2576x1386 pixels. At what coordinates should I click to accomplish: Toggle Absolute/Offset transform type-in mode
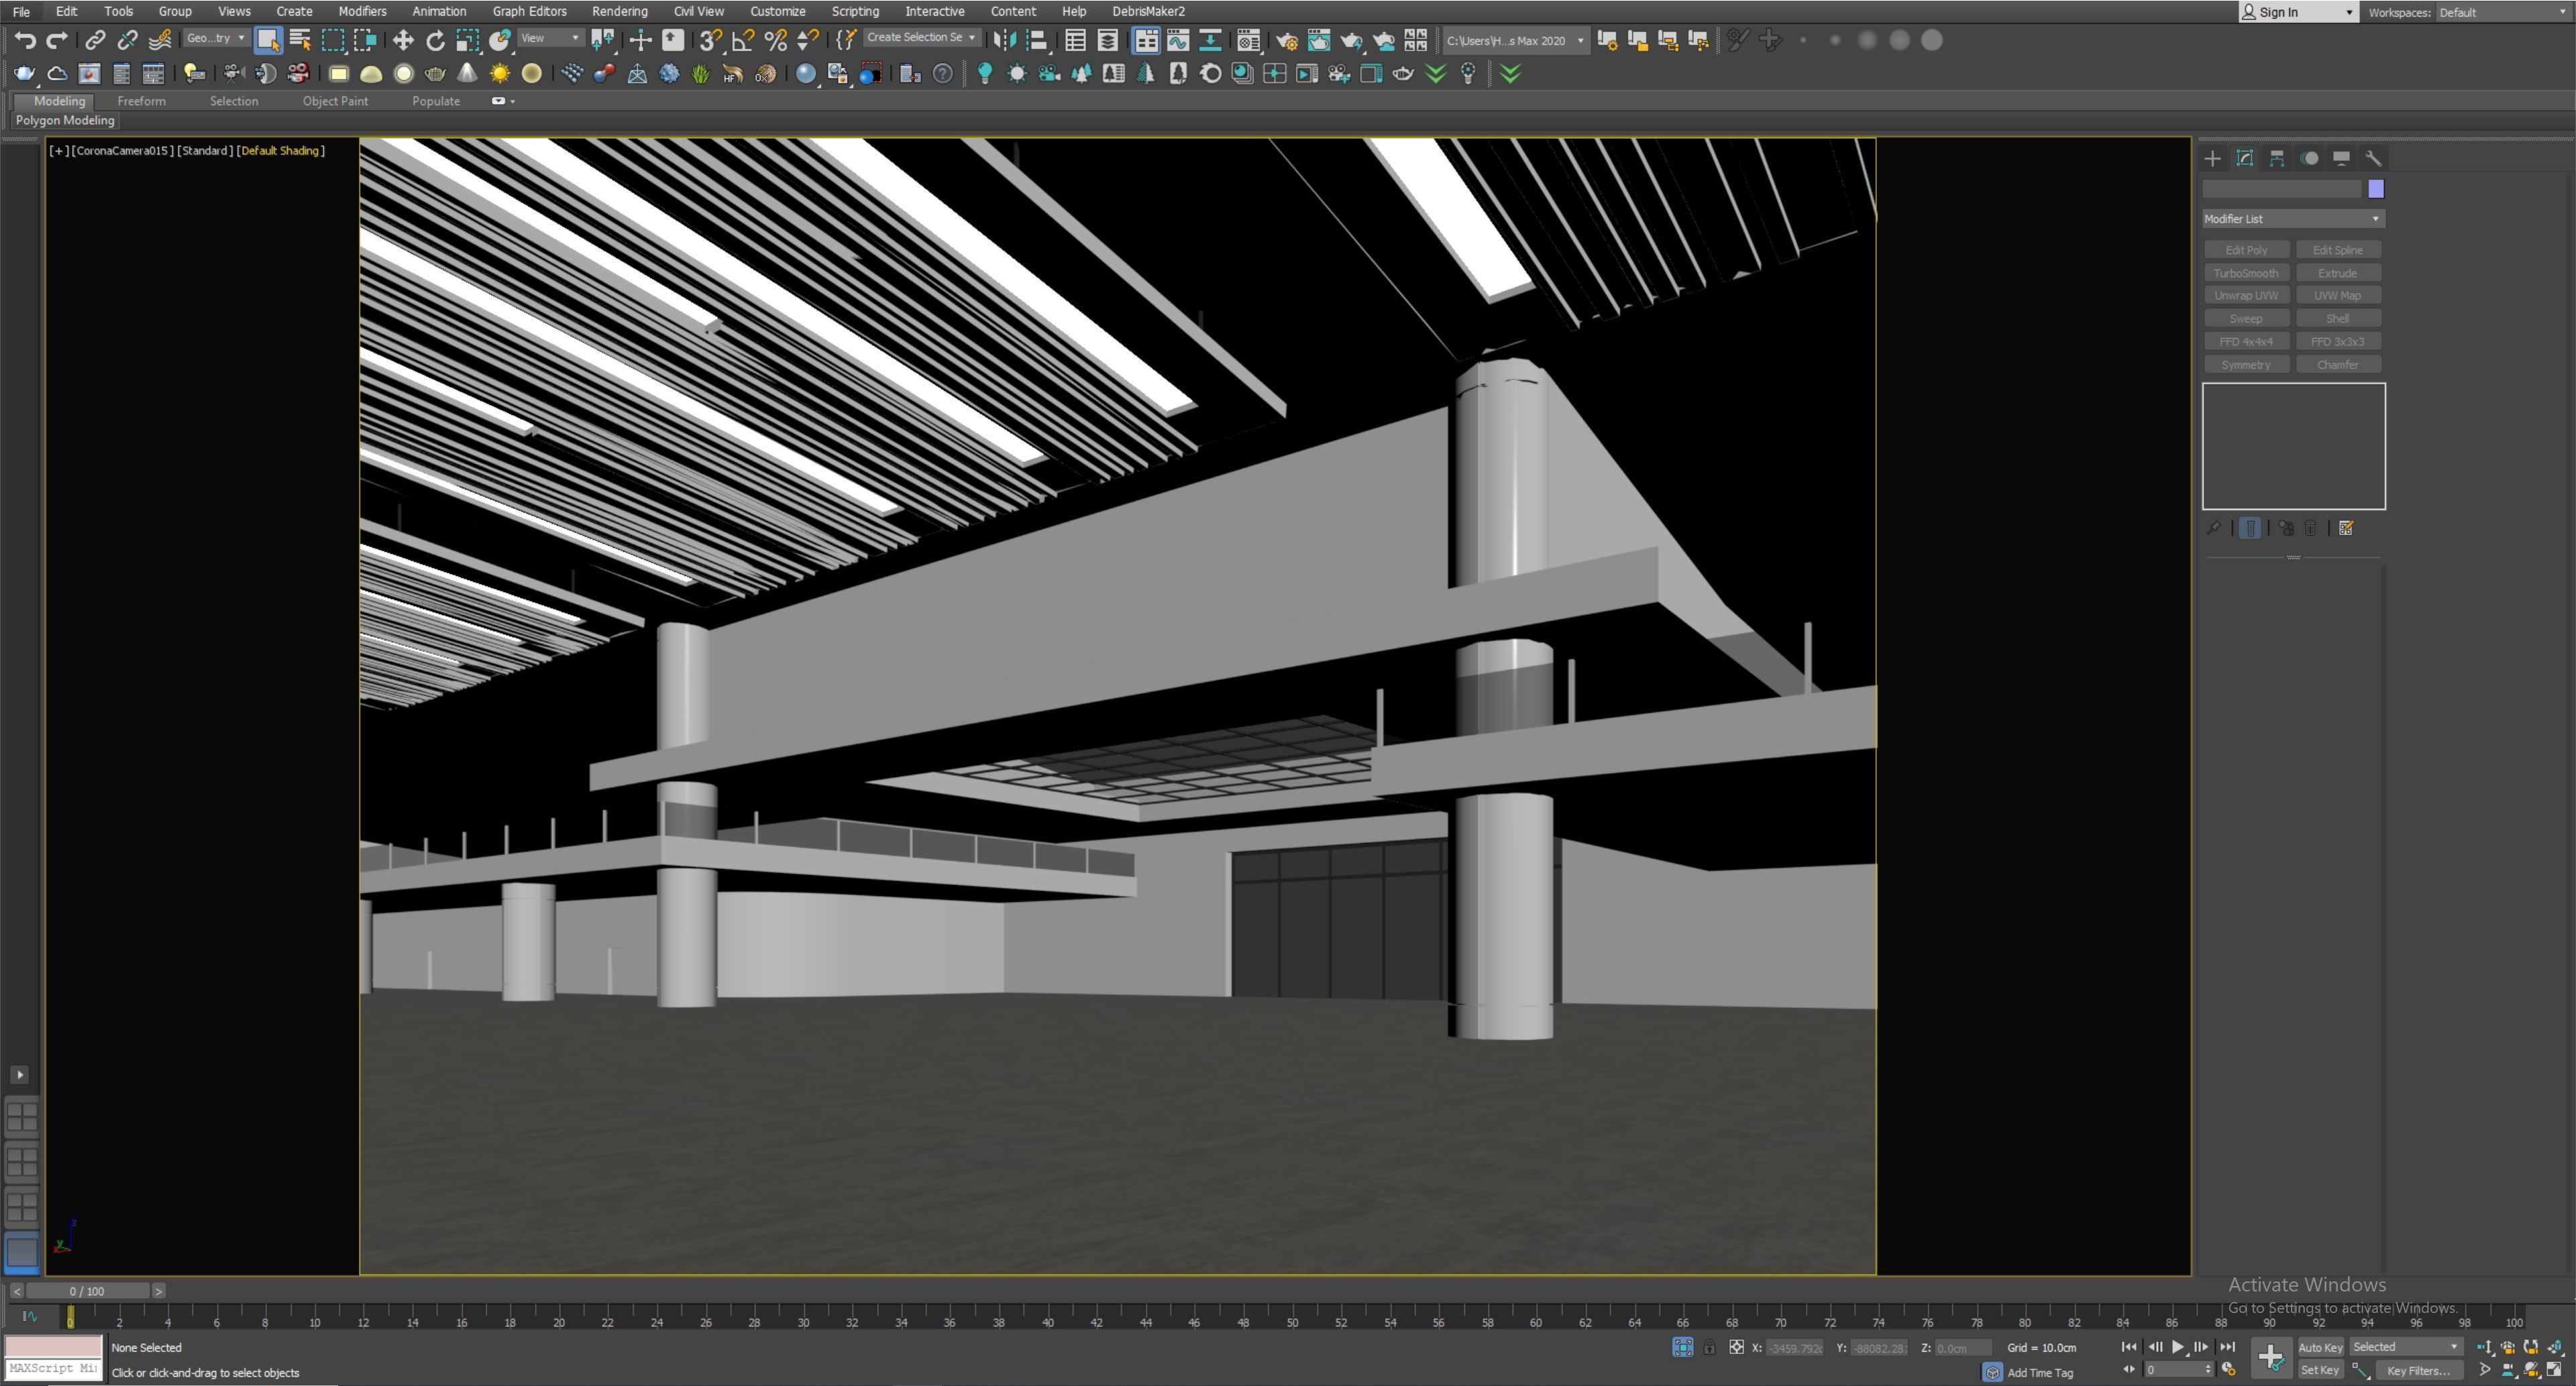click(1737, 1347)
